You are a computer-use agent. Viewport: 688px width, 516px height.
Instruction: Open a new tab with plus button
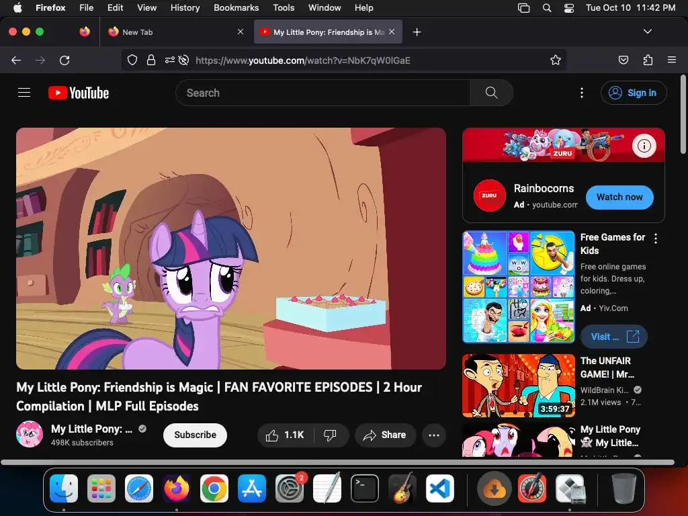pyautogui.click(x=417, y=32)
